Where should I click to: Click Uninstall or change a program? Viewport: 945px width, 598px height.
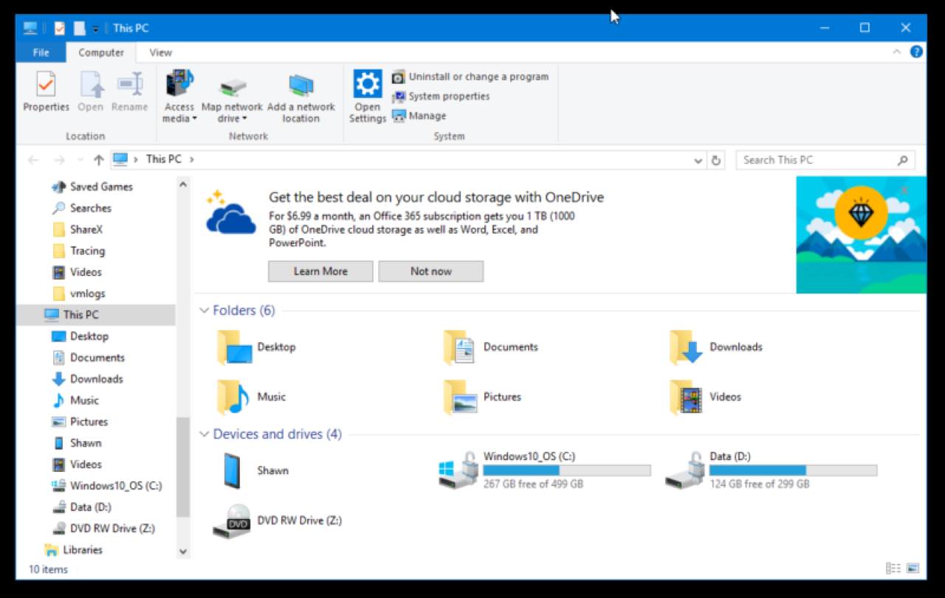470,77
